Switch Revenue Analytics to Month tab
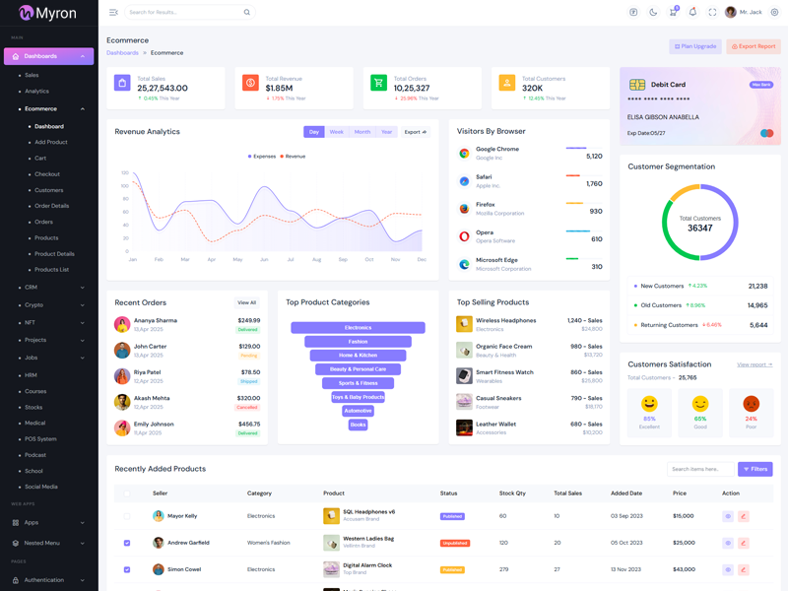Screen dimensions: 788x591 point(362,132)
